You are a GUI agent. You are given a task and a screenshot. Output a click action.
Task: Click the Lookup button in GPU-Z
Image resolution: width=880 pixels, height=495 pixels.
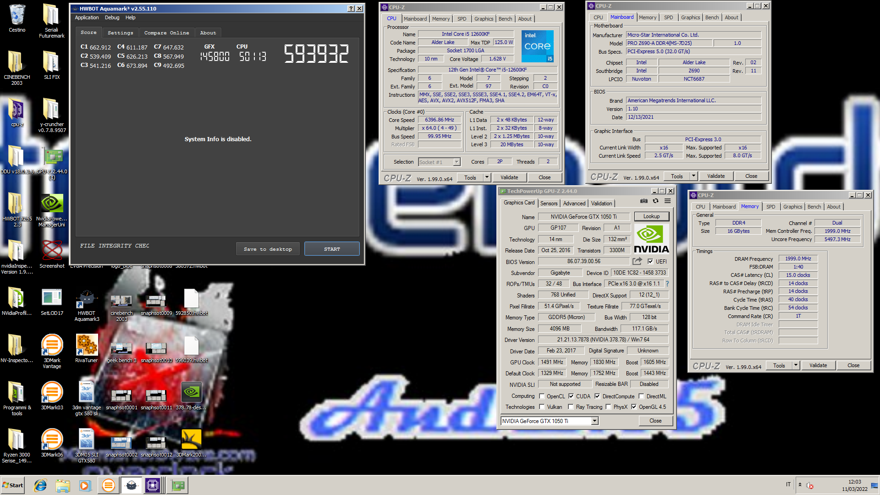651,216
